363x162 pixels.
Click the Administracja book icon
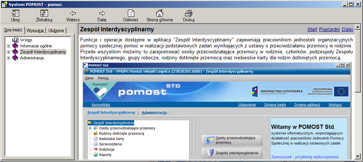[x=15, y=58]
